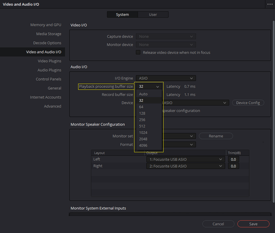Click the Device Config button
The width and height of the screenshot is (275, 233).
248,103
